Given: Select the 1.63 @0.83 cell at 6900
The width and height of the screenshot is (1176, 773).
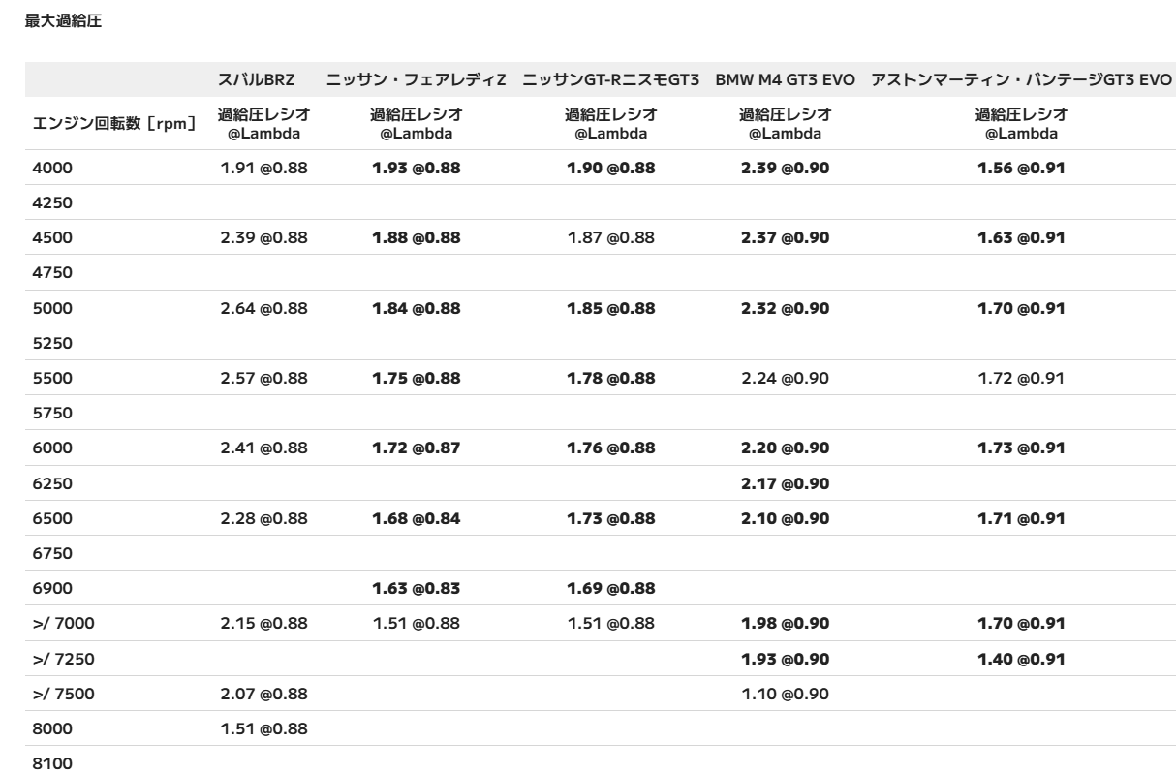Looking at the screenshot, I should [x=416, y=587].
